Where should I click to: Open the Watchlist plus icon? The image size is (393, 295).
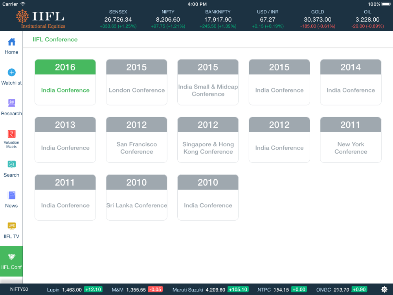point(11,72)
